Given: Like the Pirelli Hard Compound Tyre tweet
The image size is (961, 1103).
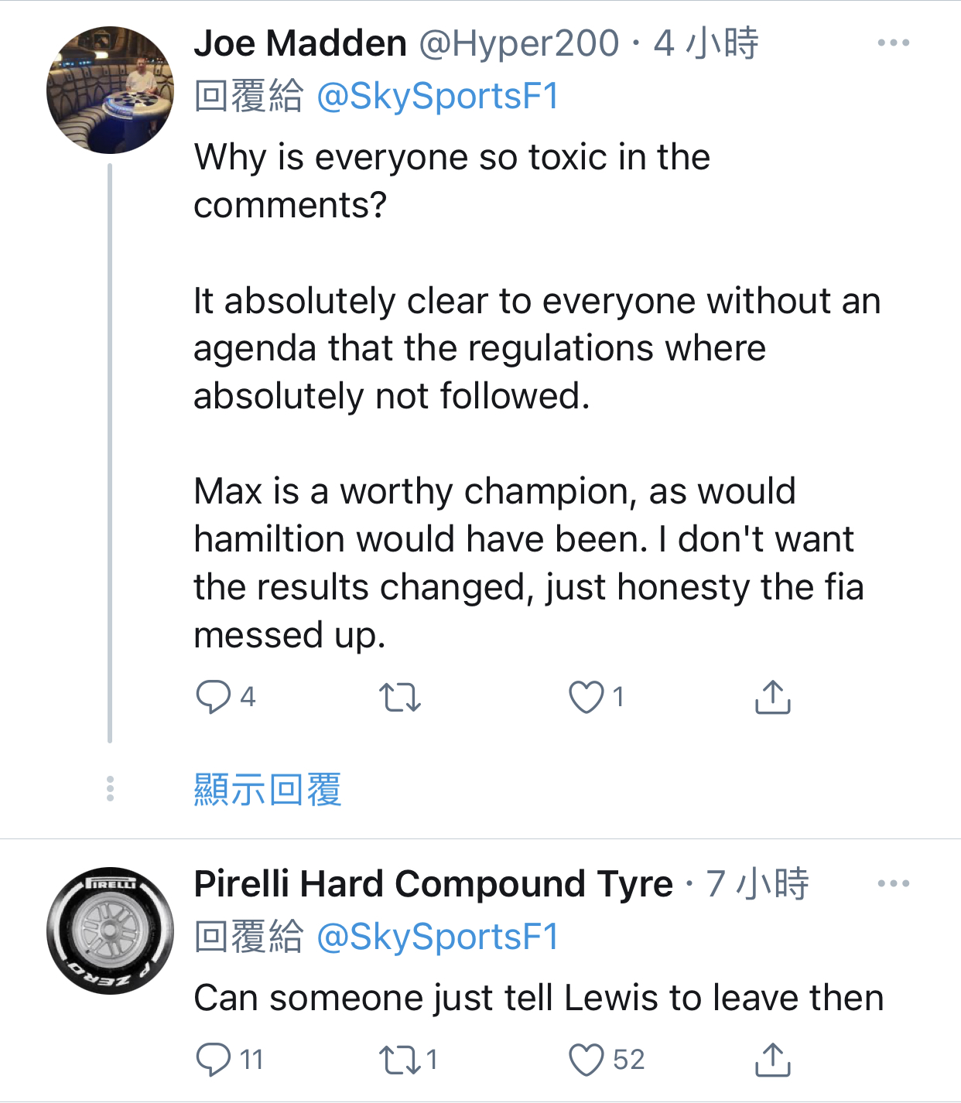Looking at the screenshot, I should (x=586, y=1059).
